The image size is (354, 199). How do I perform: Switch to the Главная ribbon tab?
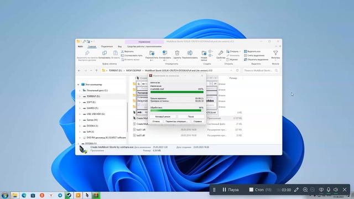click(92, 46)
